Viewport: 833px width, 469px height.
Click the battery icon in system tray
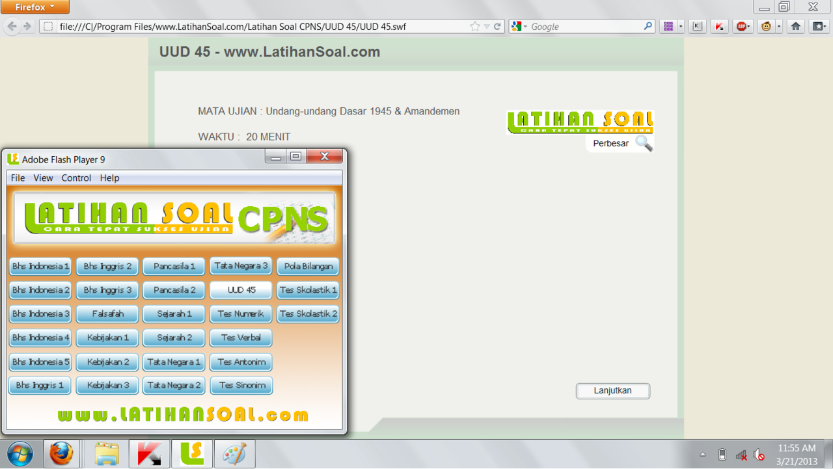722,454
